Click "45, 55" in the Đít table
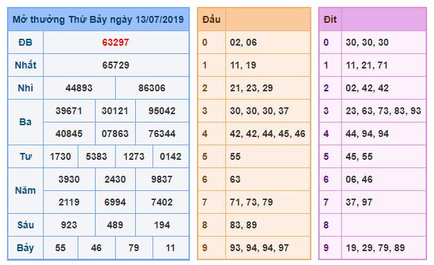 [359, 156]
